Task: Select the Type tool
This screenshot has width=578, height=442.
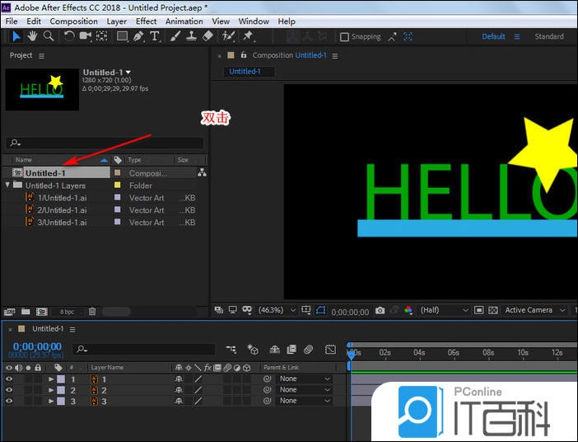Action: coord(154,36)
